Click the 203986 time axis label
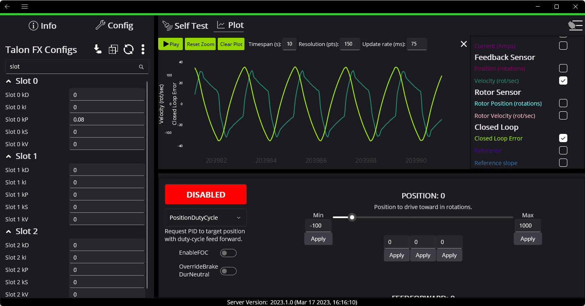This screenshot has height=306, width=585. click(316, 161)
